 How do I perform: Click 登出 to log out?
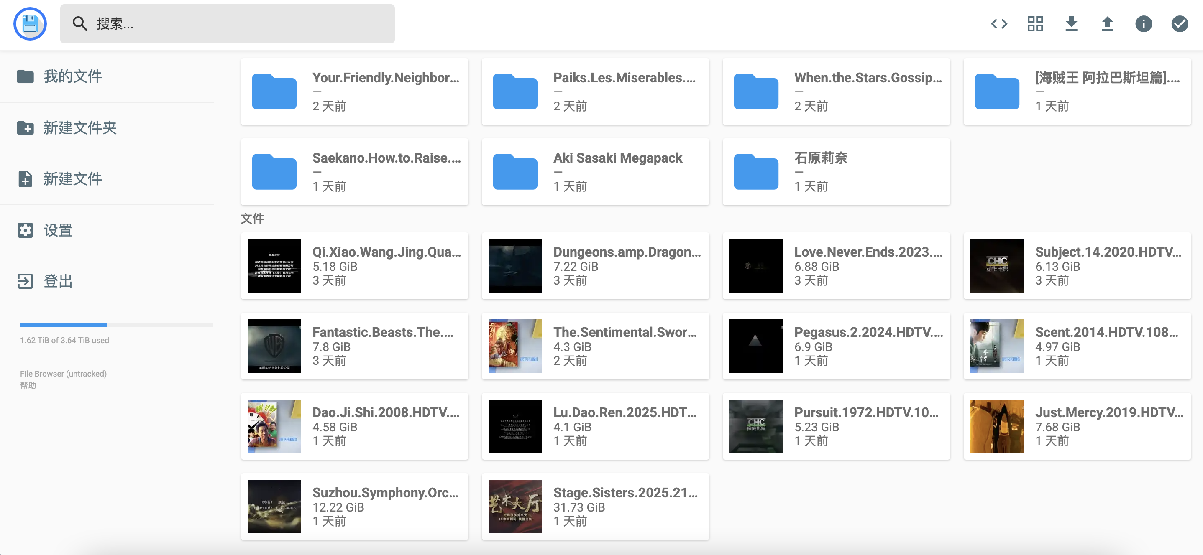tap(57, 281)
